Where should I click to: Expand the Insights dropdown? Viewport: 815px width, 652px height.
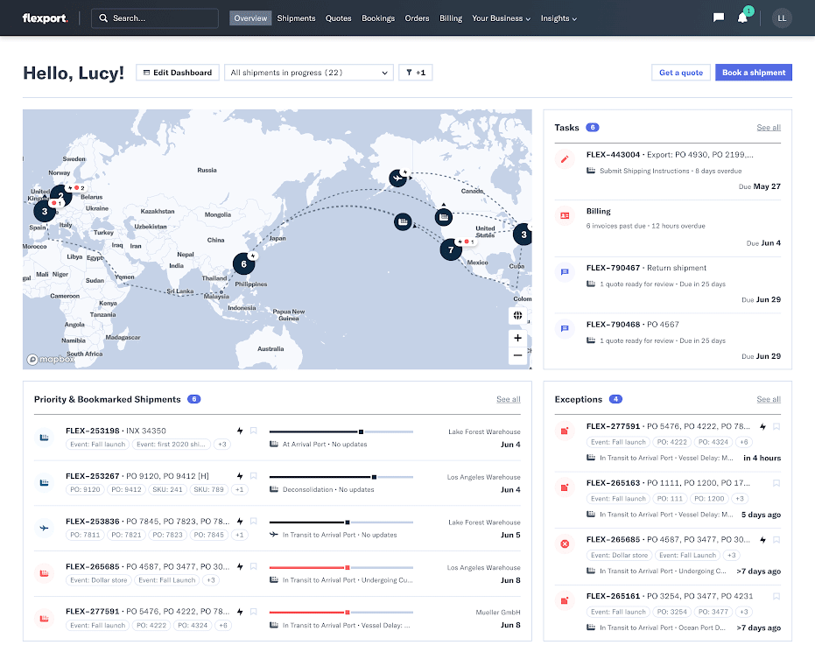(x=559, y=18)
